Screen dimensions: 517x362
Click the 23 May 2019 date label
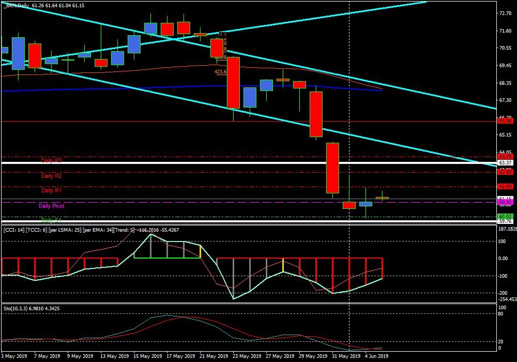[x=246, y=356]
